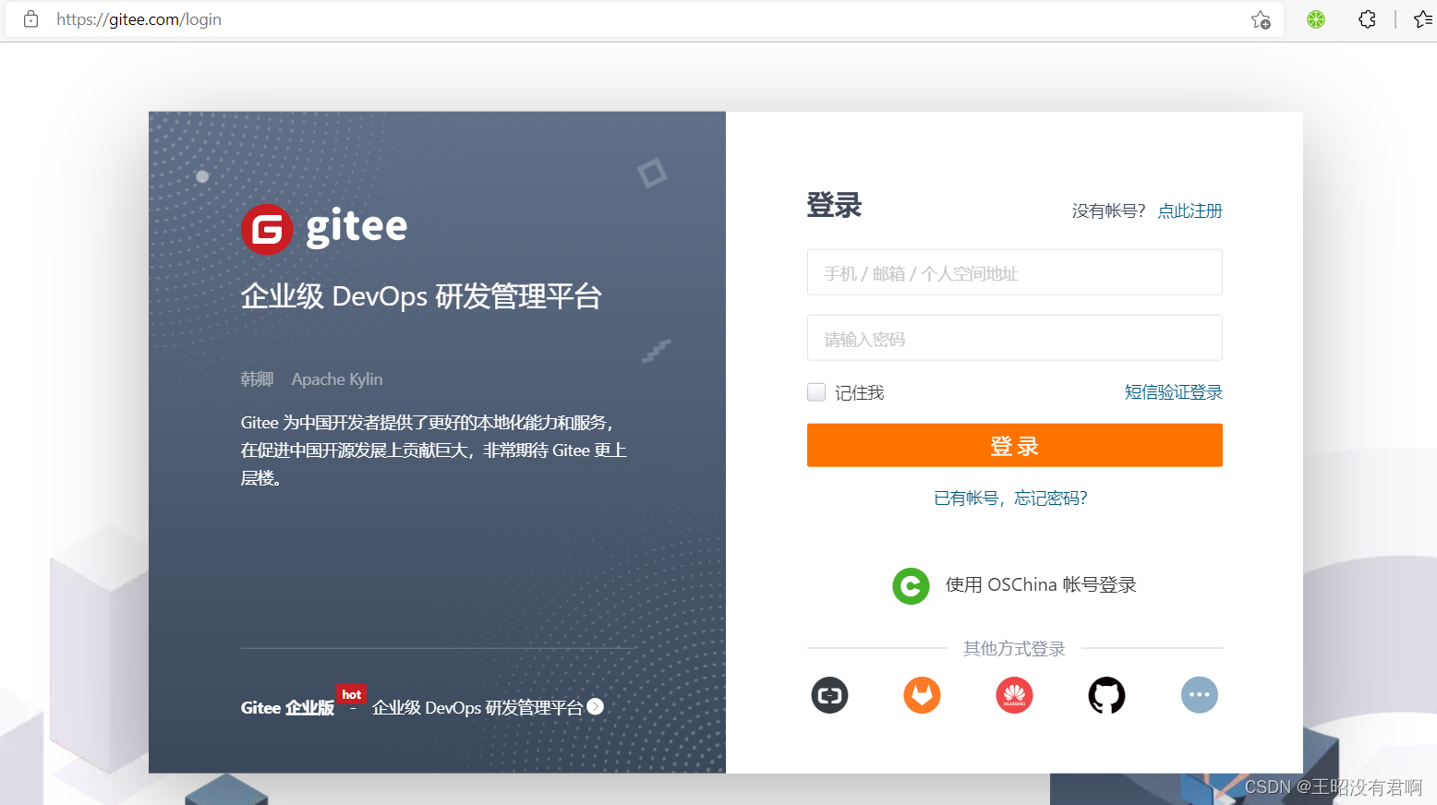
Task: Click the browser address bar URL
Action: [139, 19]
